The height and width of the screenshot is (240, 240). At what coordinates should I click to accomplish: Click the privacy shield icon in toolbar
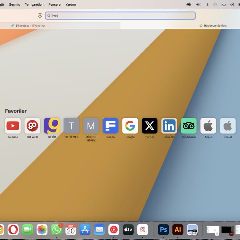[40, 15]
